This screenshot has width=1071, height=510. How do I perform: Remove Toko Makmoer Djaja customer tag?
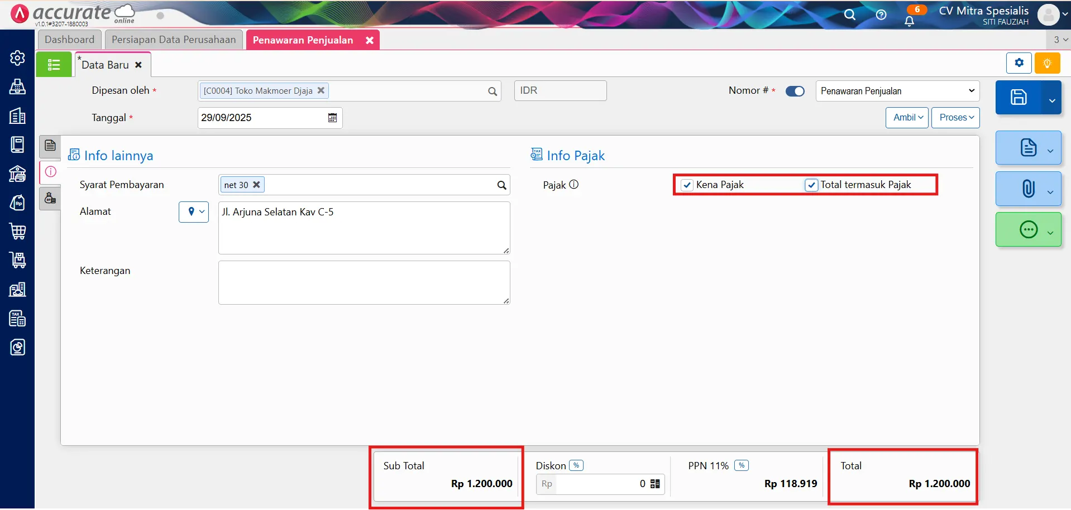pos(321,90)
